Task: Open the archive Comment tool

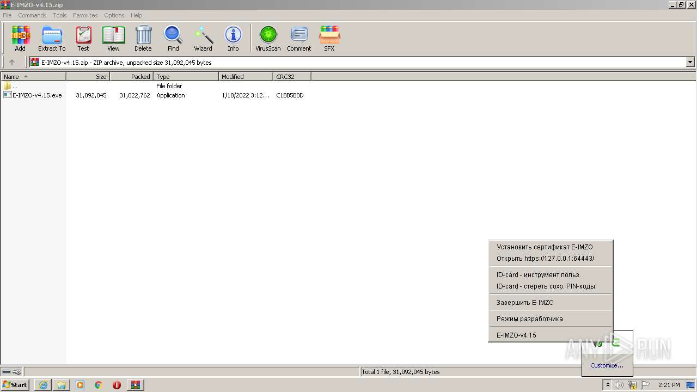Action: pyautogui.click(x=299, y=38)
